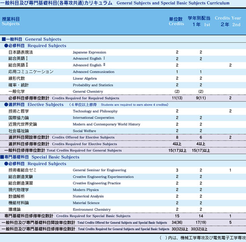Select 'Credits Required for Required Subjects' summary label
Image resolution: width=246 pixels, height=242 pixels.
(x=85, y=98)
